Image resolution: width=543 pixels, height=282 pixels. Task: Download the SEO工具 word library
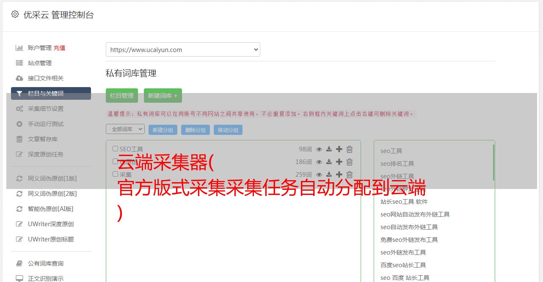[329, 149]
